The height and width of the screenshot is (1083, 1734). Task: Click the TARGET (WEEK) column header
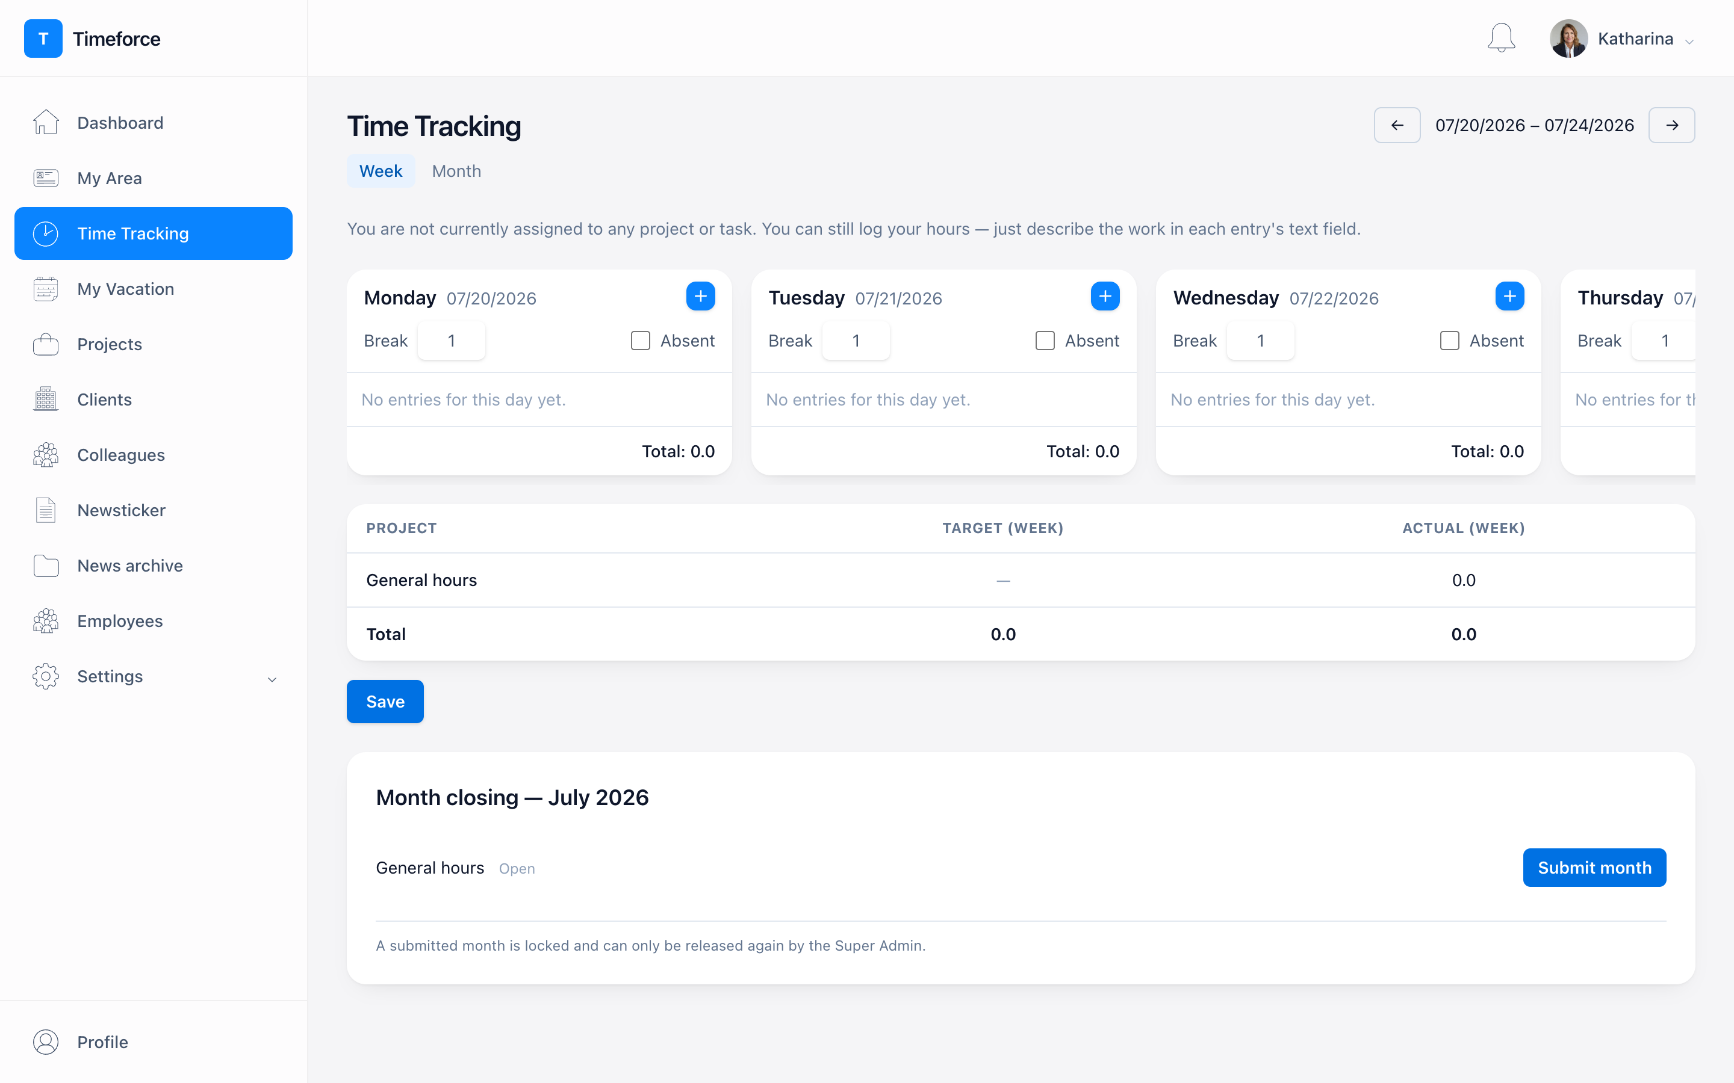coord(1002,528)
